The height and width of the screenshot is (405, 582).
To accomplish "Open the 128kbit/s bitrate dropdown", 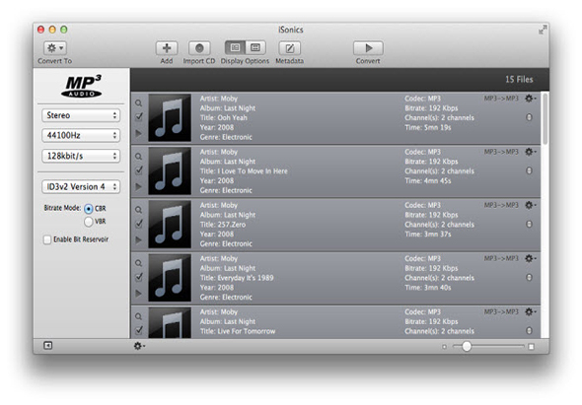I will [x=81, y=156].
